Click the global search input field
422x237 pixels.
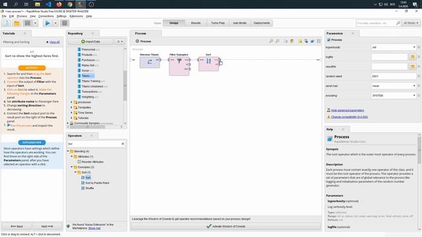376,23
